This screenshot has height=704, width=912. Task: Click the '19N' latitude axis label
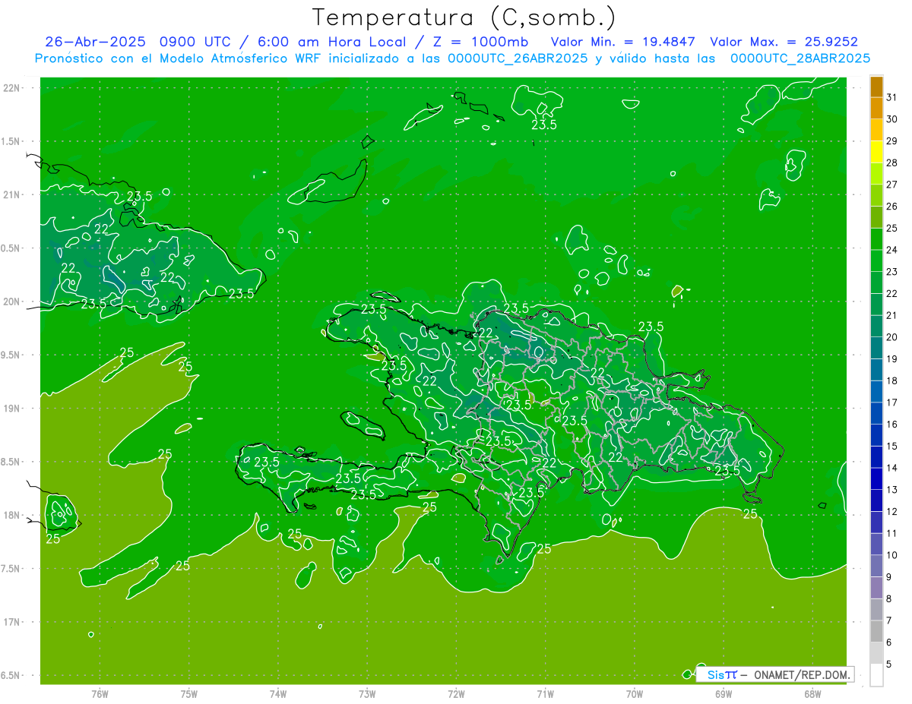12,409
